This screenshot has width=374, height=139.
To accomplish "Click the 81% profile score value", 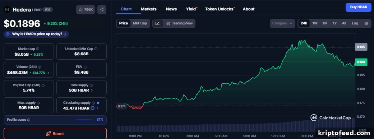I will pyautogui.click(x=100, y=120).
